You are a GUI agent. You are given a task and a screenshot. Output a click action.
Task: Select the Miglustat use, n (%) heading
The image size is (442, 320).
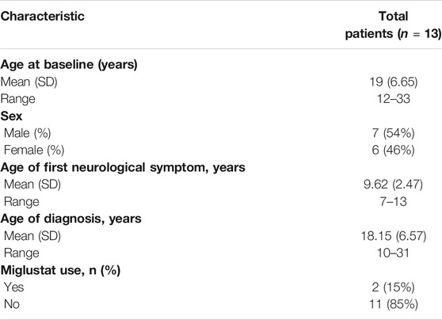(x=60, y=270)
